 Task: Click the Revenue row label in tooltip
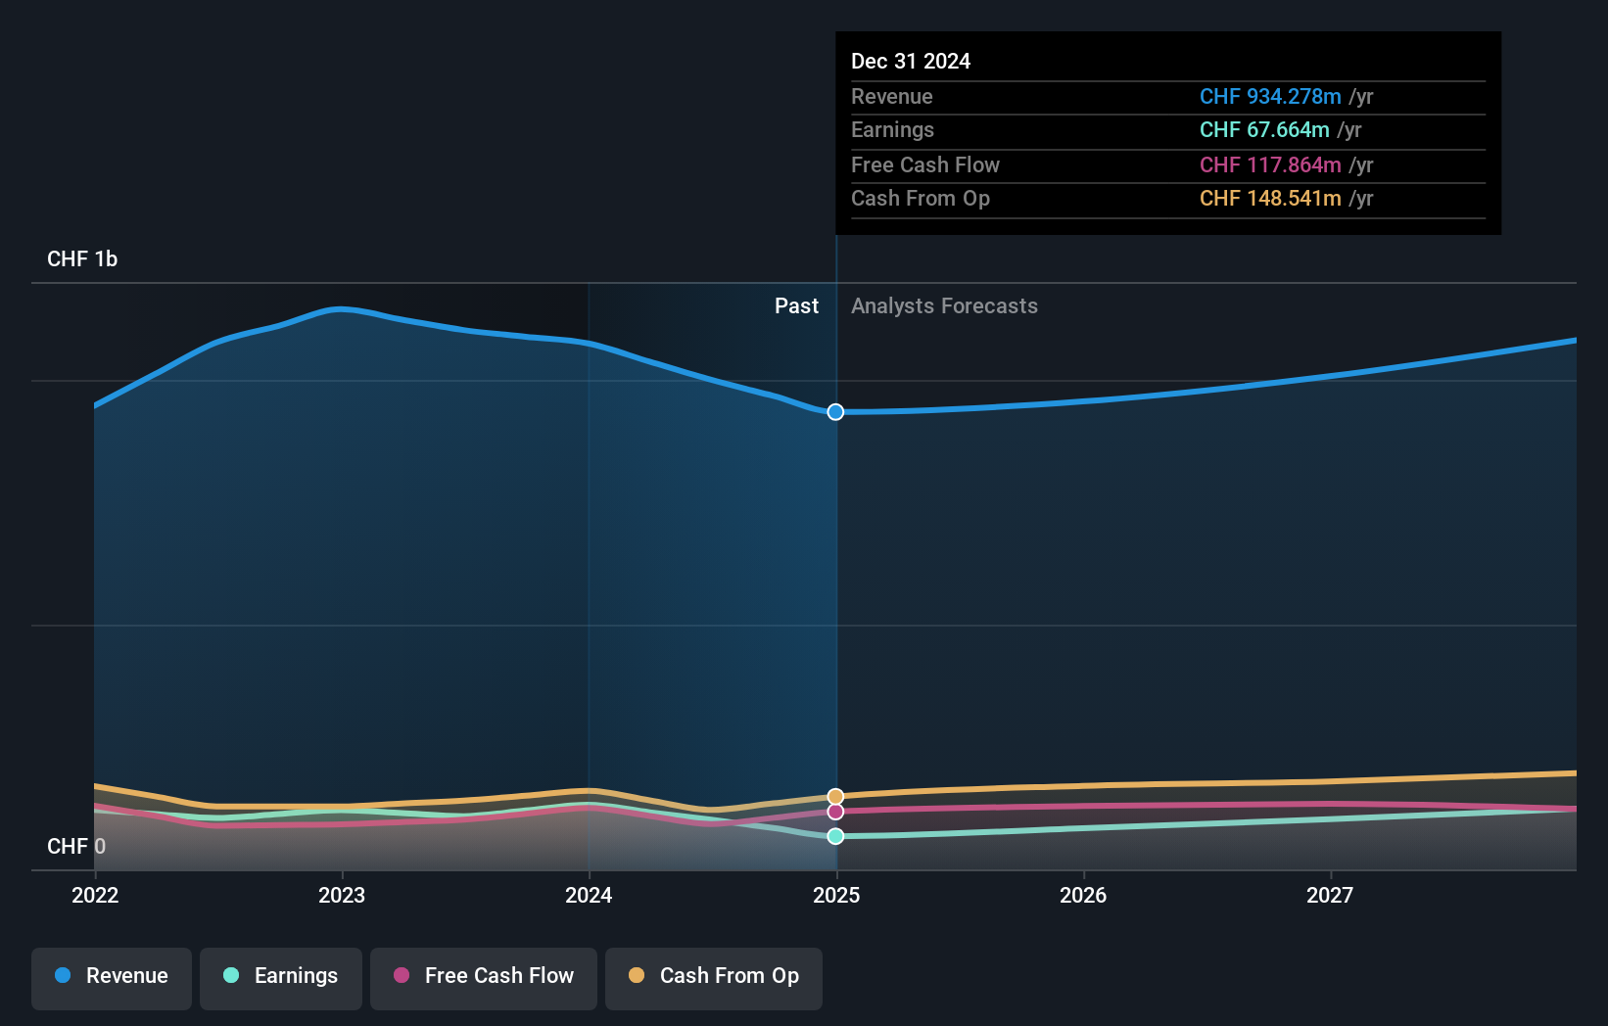pos(891,96)
